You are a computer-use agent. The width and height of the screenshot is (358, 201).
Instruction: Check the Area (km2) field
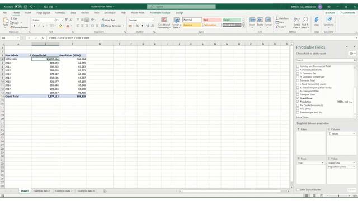(x=298, y=109)
